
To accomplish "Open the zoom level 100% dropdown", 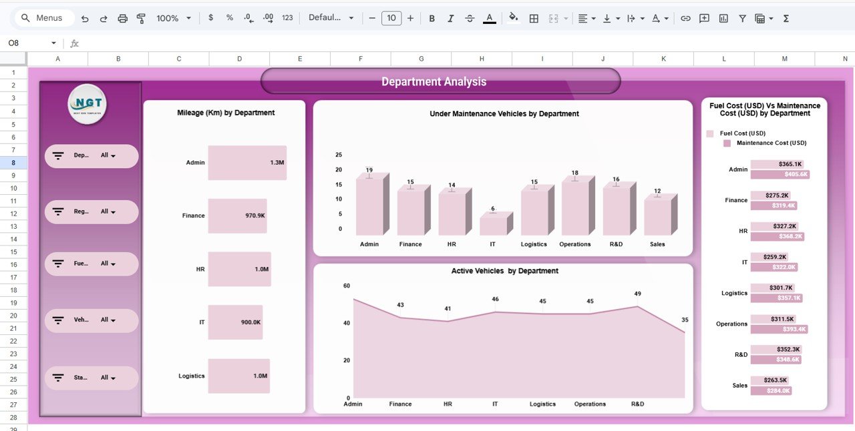I will 172,18.
